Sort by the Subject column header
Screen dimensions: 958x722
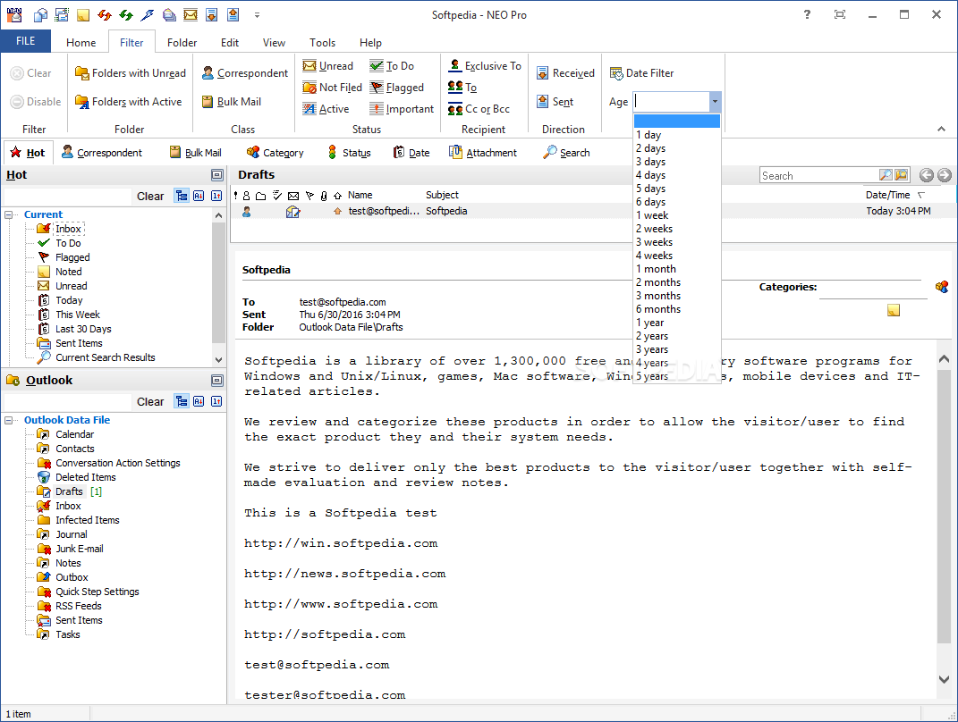[443, 195]
